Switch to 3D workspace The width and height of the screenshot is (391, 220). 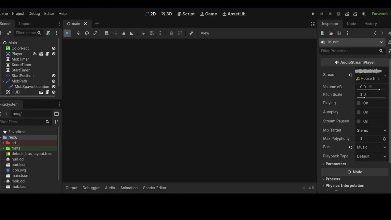point(167,14)
